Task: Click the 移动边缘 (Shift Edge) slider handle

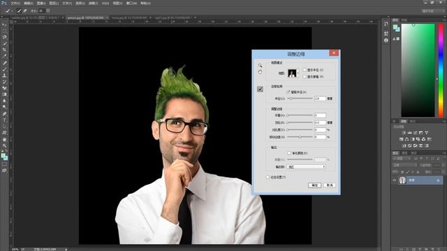Action: [x=300, y=137]
